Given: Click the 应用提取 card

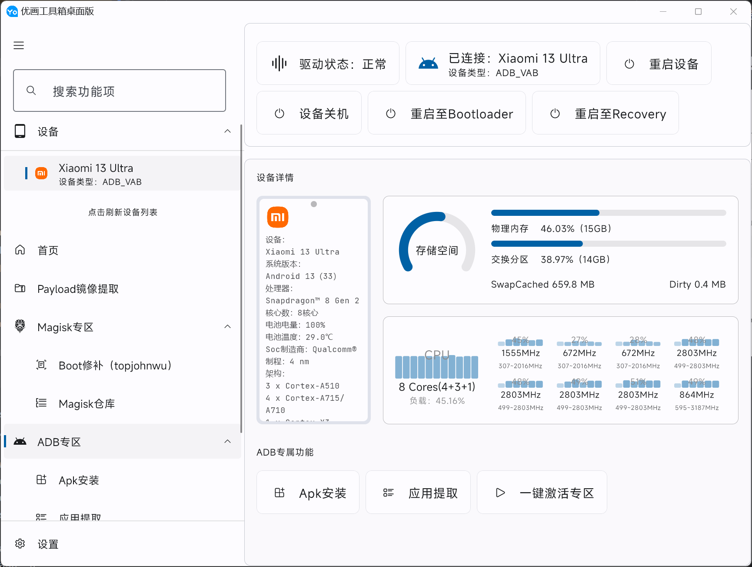Looking at the screenshot, I should [x=418, y=493].
